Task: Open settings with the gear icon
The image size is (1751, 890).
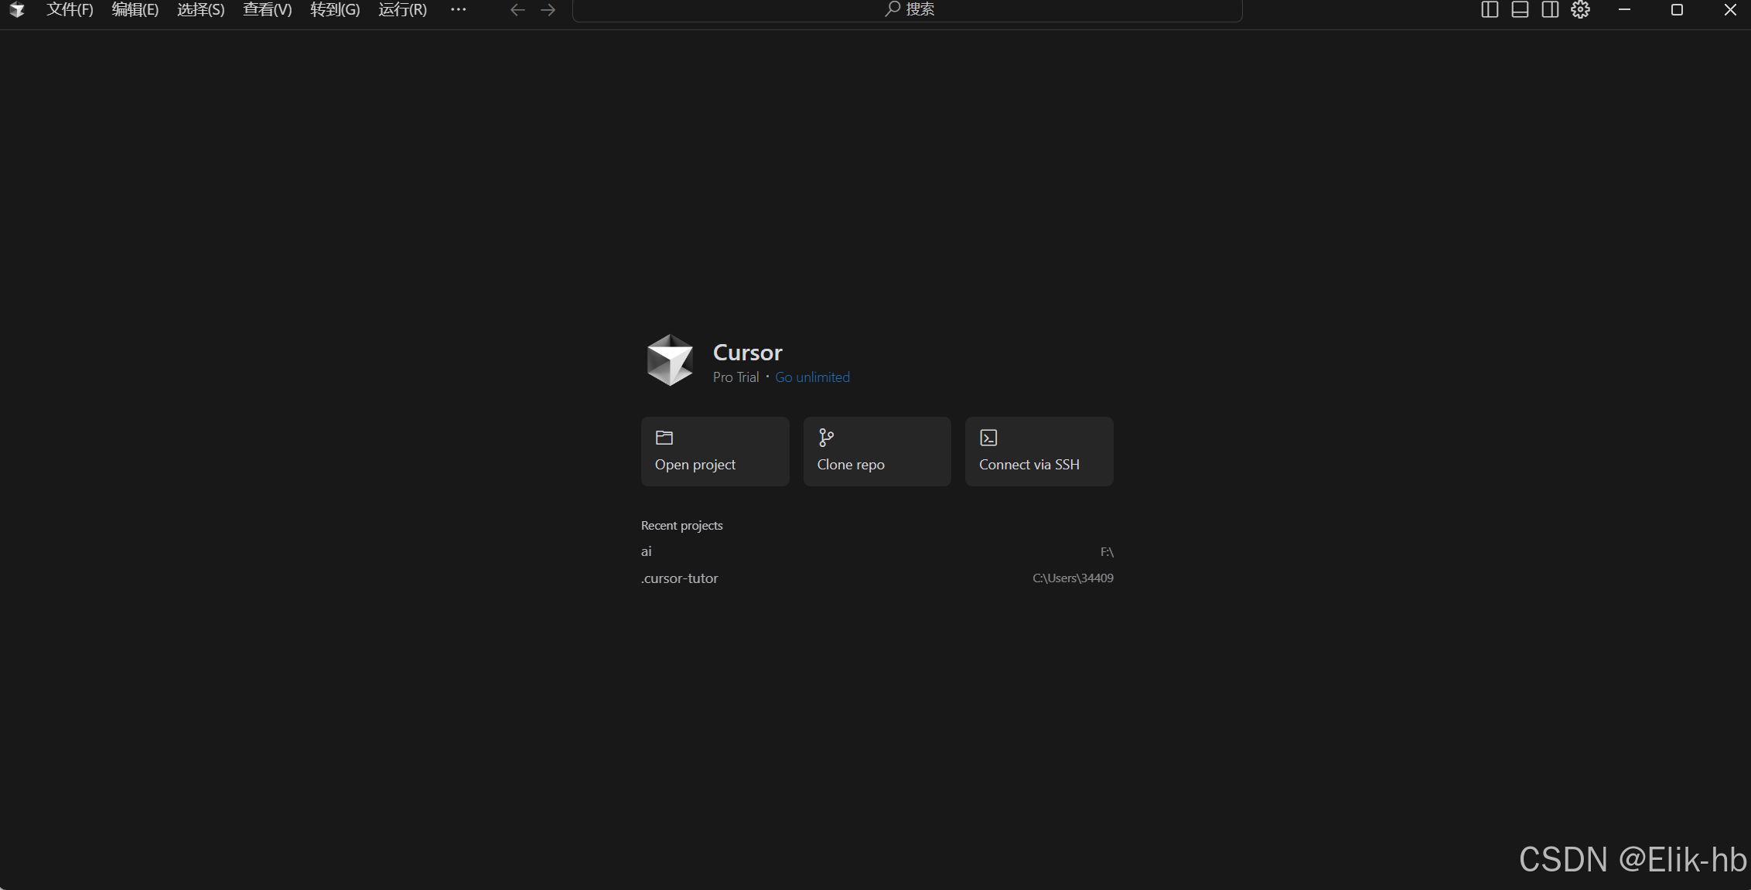Action: [1580, 10]
